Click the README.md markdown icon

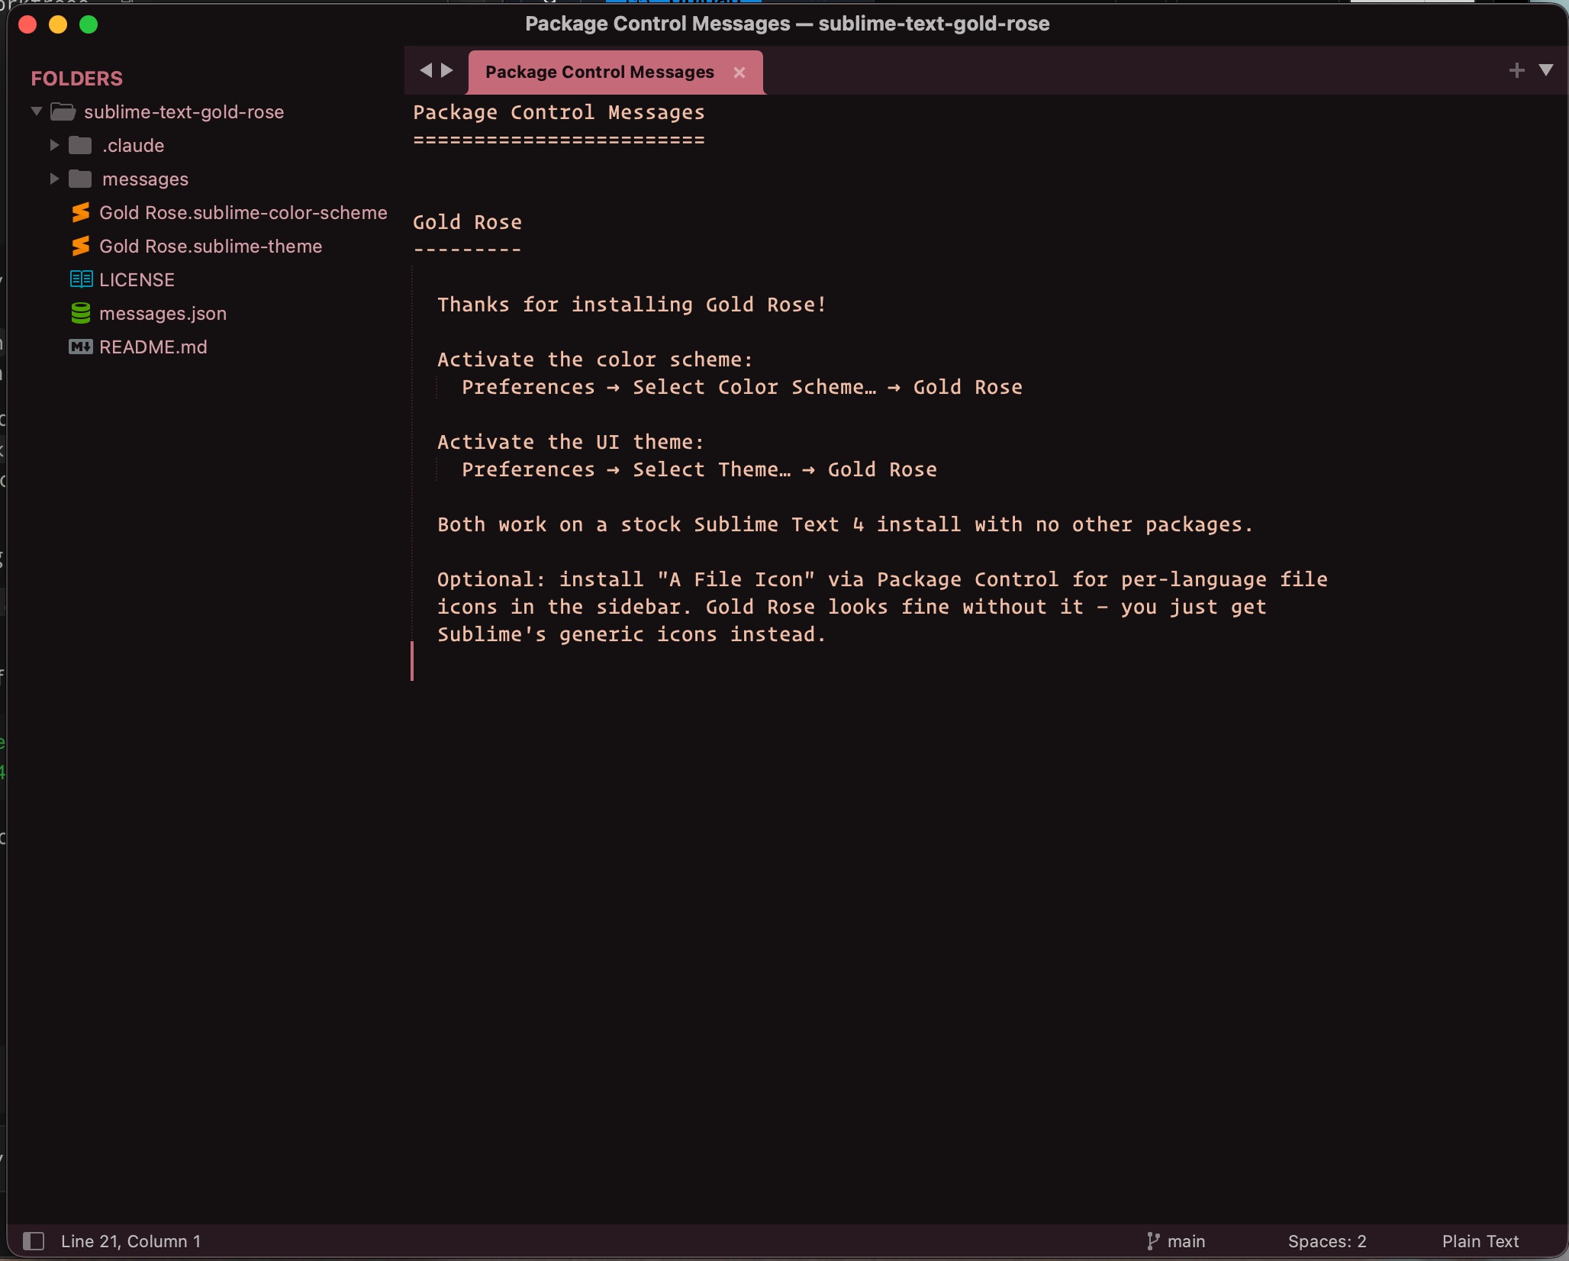pos(81,347)
